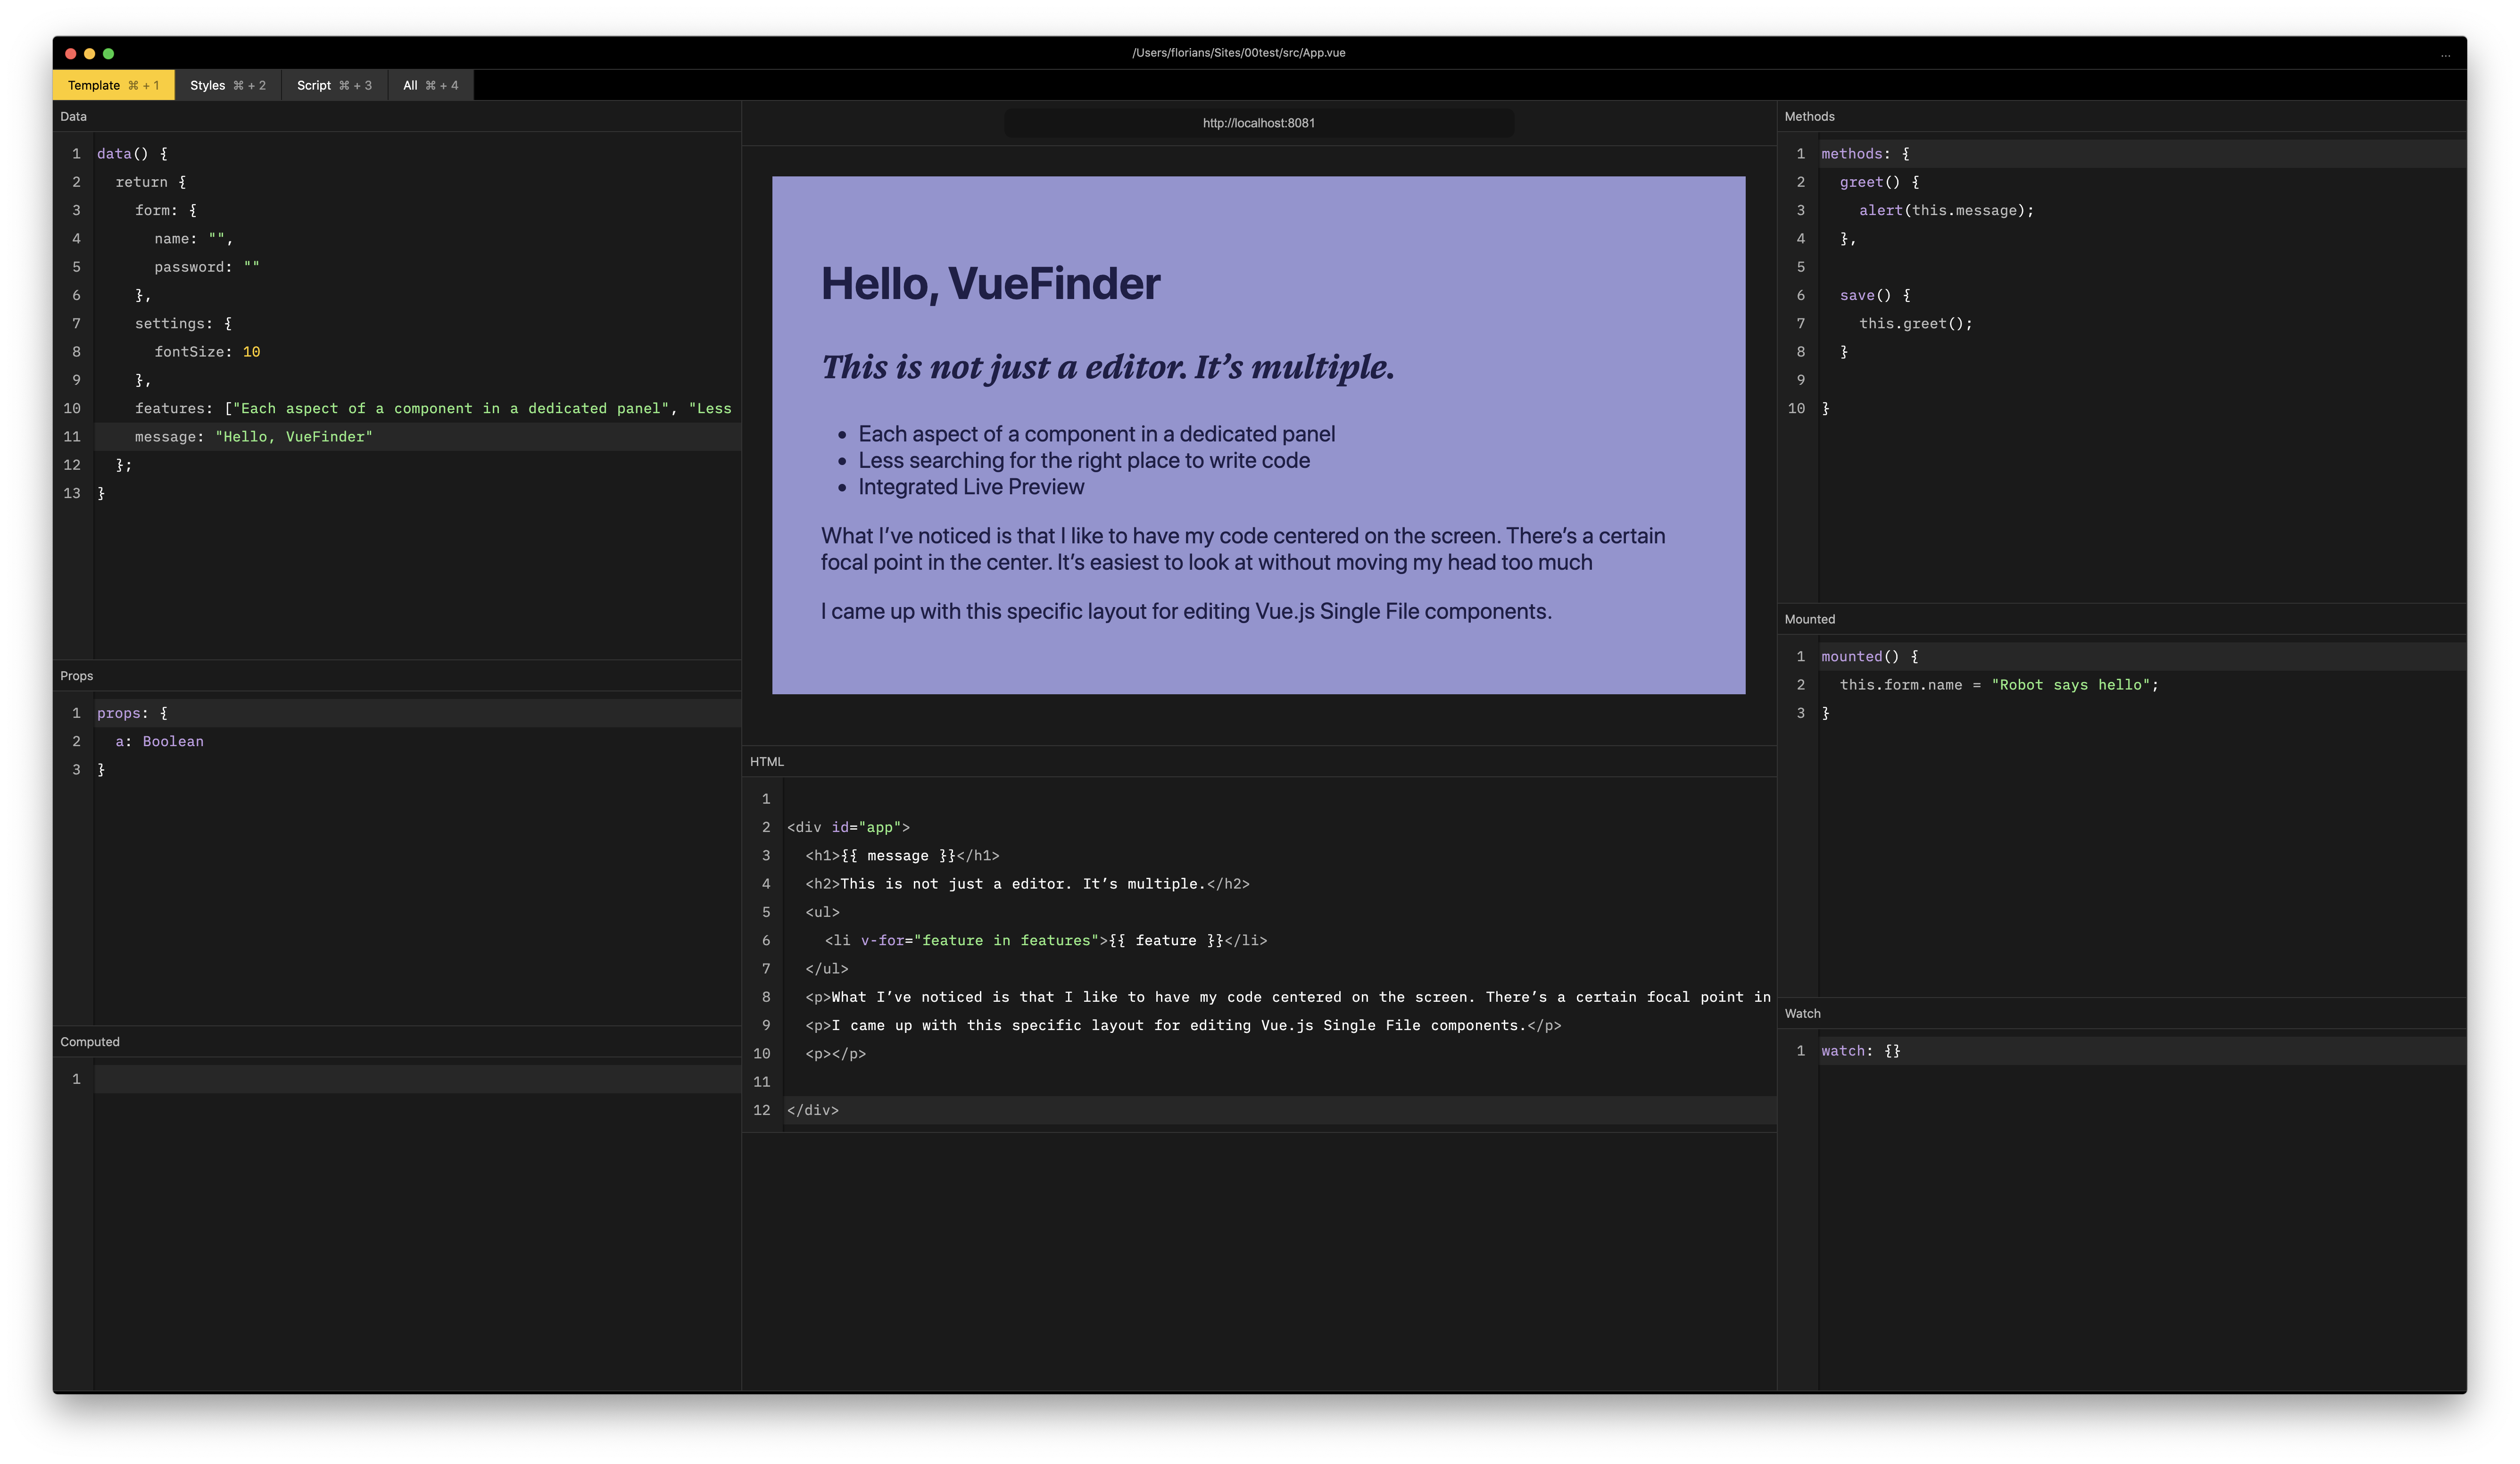Click the localhost:8081 URL bar
Image resolution: width=2520 pixels, height=1464 pixels.
click(x=1258, y=123)
